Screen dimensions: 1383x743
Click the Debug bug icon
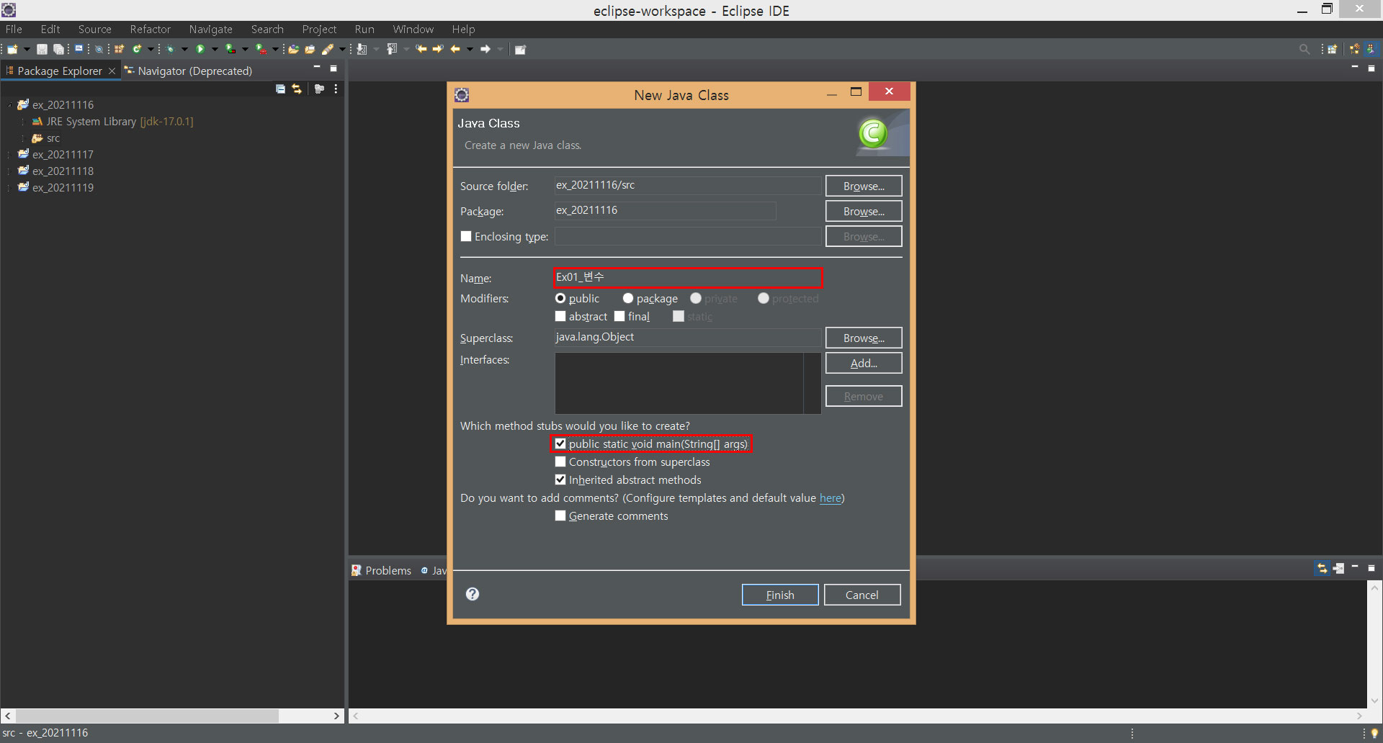point(170,49)
